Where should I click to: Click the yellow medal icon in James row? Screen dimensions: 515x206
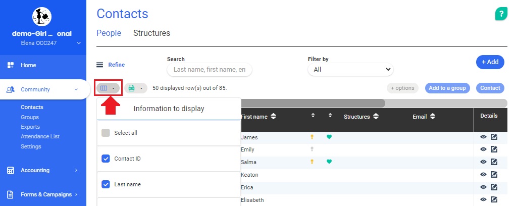pyautogui.click(x=312, y=137)
